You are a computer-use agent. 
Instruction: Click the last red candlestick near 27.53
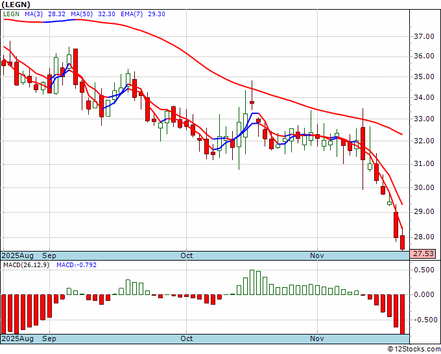[x=402, y=242]
